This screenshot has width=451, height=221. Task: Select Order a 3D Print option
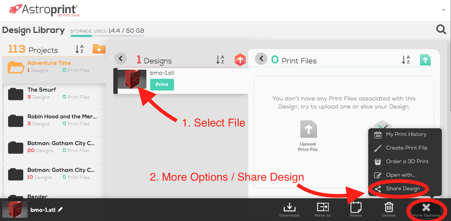pyautogui.click(x=407, y=162)
